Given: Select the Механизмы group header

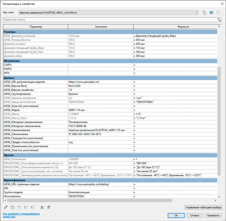Looking at the screenshot, I should [x=110, y=61].
